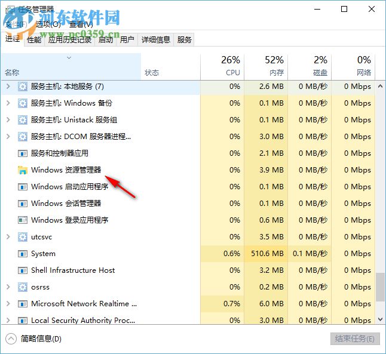This screenshot has height=354, width=386.
Task: Click the gear icon of utcsvc
Action: [23, 237]
